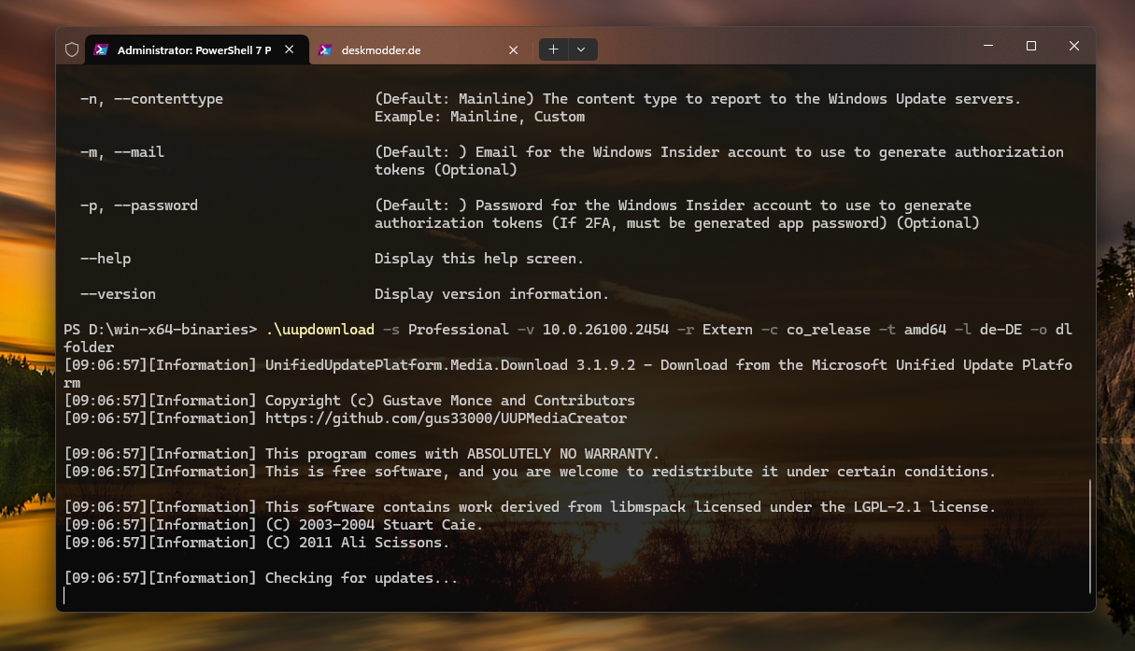The width and height of the screenshot is (1135, 651).
Task: Click the '.\uupdownload' command text
Action: click(319, 330)
